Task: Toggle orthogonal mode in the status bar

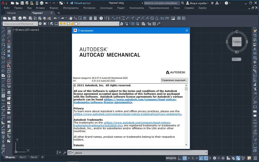Action: 180,158
